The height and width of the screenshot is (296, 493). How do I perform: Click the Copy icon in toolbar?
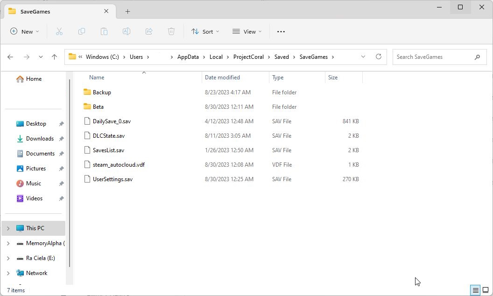(x=82, y=31)
